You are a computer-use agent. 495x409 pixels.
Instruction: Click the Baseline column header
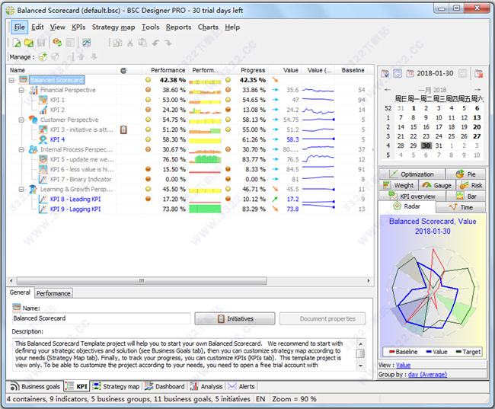(x=353, y=70)
